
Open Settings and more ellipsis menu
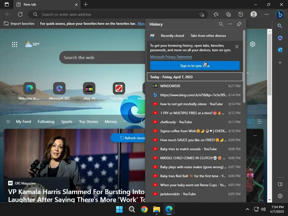pos(267,14)
